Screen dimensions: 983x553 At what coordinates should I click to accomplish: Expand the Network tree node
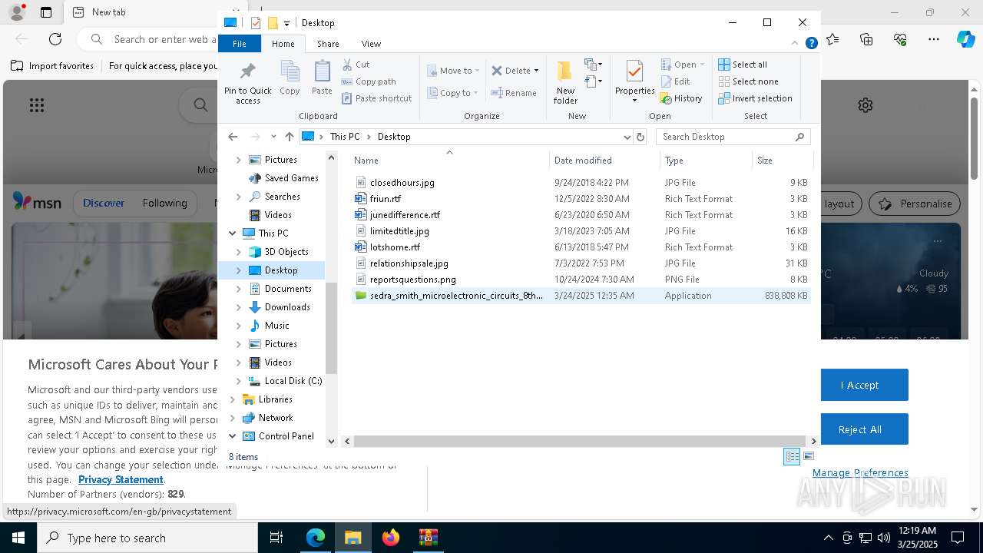click(x=233, y=418)
